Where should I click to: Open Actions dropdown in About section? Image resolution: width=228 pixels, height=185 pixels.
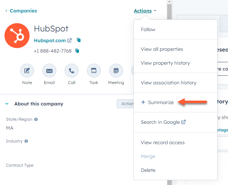pos(125,104)
